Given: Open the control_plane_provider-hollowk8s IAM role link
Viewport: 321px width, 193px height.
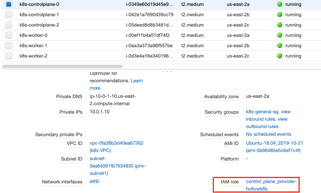Looking at the screenshot, I should (271, 185).
